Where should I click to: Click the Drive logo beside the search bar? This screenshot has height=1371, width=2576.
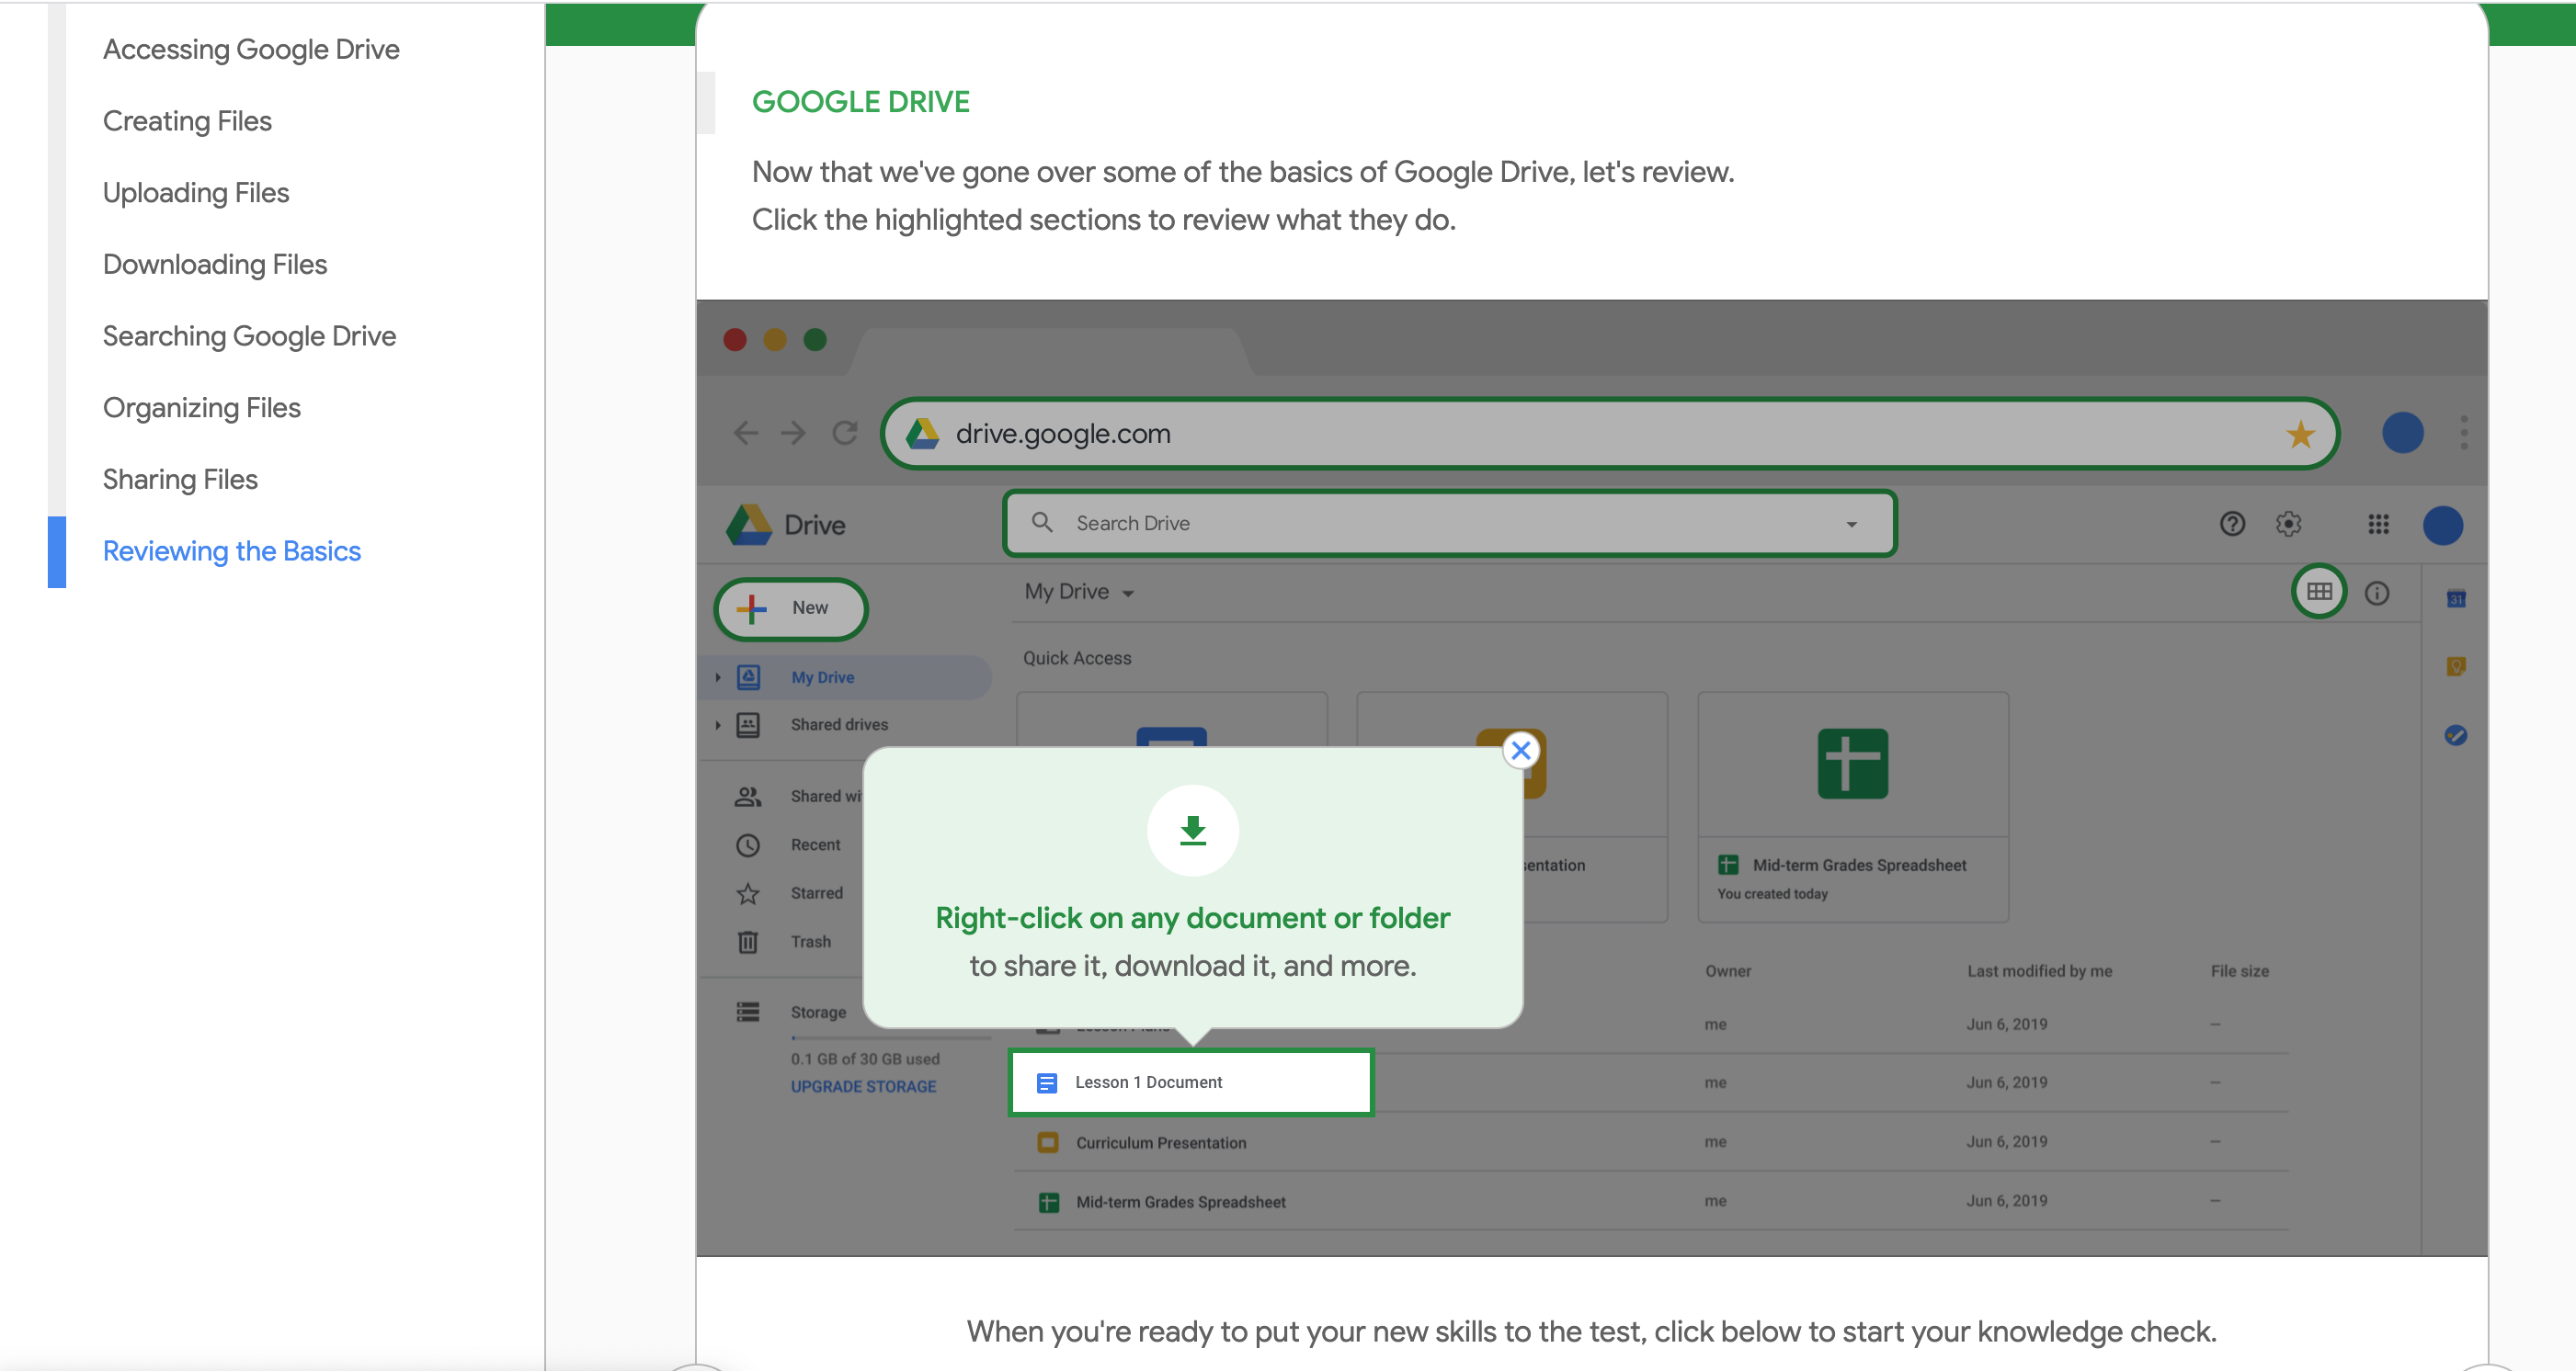click(x=749, y=525)
